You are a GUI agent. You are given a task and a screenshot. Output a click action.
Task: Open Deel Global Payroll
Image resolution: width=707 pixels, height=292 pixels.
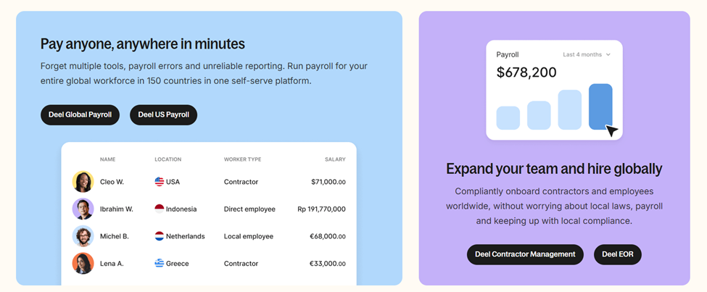click(x=80, y=115)
